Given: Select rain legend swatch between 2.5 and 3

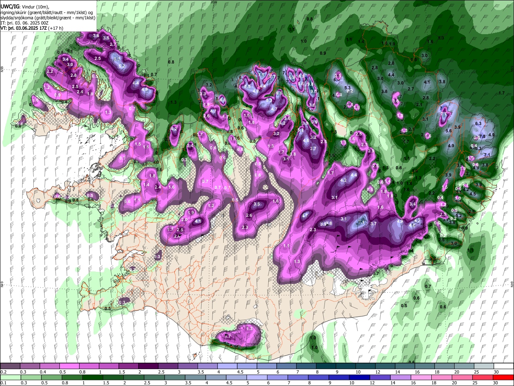Looking at the screenshot, I should click(x=154, y=378).
